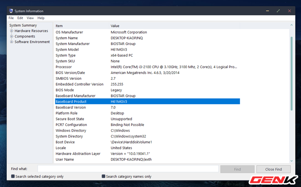Select the System Directory row
Viewport: 301px width, 187px height.
pos(147,136)
